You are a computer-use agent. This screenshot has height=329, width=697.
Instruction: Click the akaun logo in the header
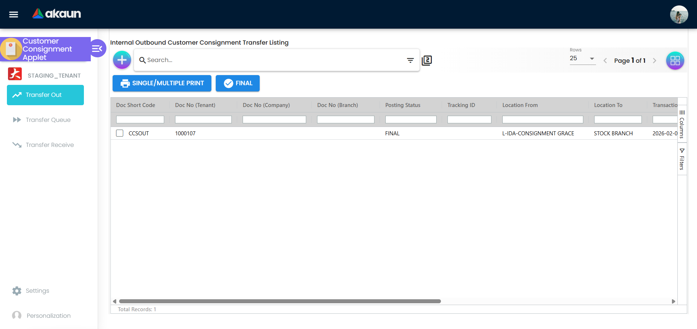(56, 14)
